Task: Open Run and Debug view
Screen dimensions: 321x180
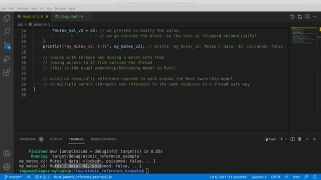Action: coord(7,59)
